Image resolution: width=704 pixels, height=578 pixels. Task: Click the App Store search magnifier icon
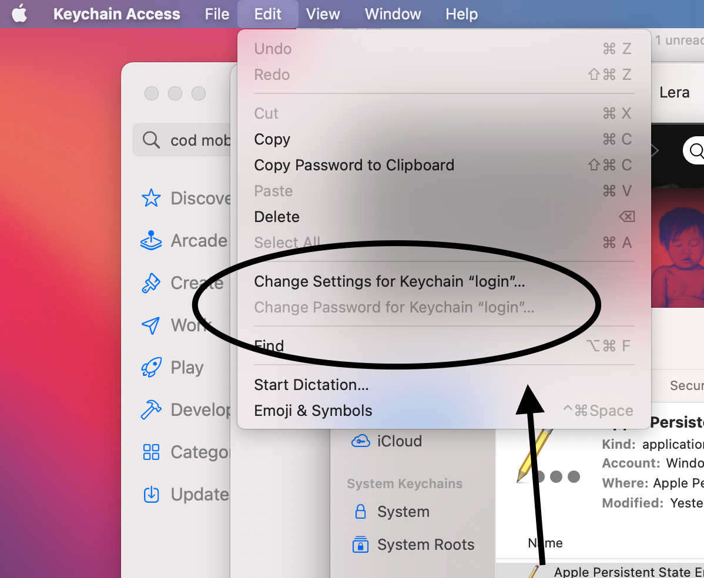(x=151, y=140)
